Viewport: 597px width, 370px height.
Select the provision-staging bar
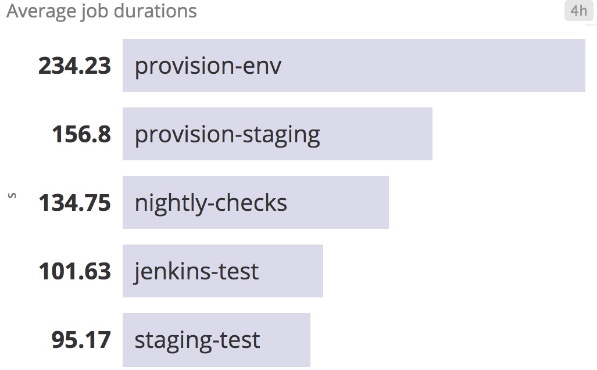(277, 134)
